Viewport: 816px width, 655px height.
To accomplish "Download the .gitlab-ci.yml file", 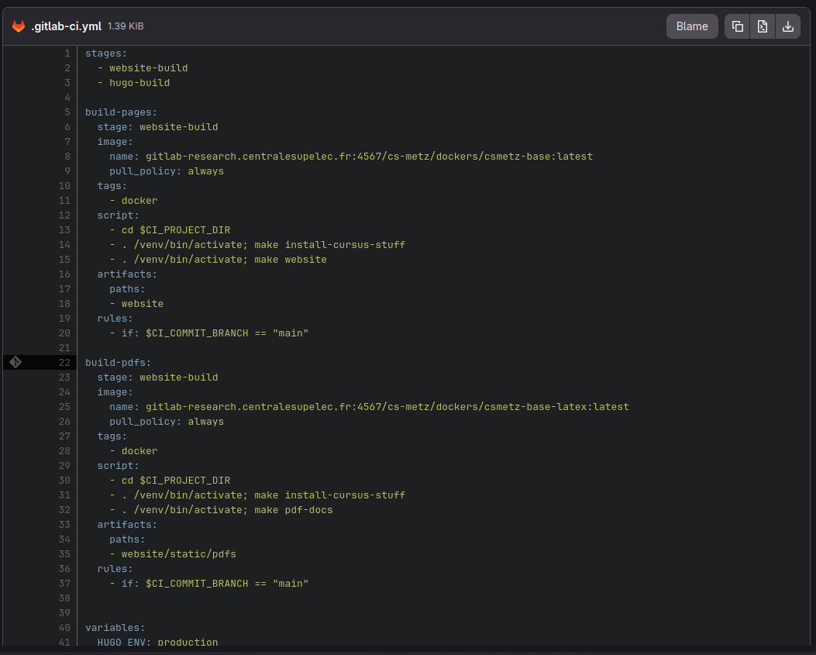I will point(788,26).
